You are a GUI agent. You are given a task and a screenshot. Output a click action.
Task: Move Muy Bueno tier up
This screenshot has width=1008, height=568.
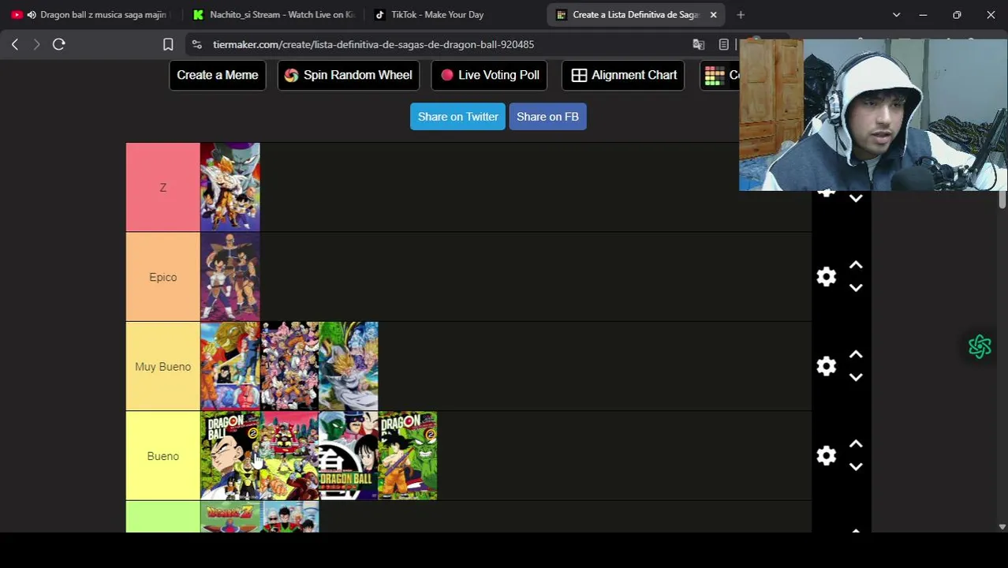pos(856,355)
